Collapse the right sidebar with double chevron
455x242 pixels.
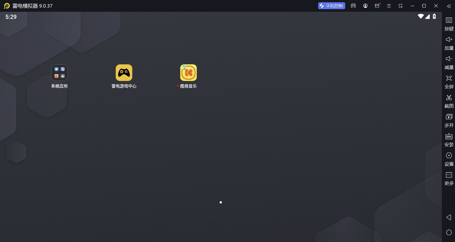click(449, 6)
